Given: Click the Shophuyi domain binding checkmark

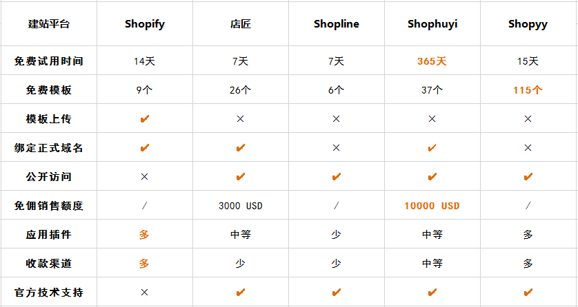Looking at the screenshot, I should pos(432,148).
